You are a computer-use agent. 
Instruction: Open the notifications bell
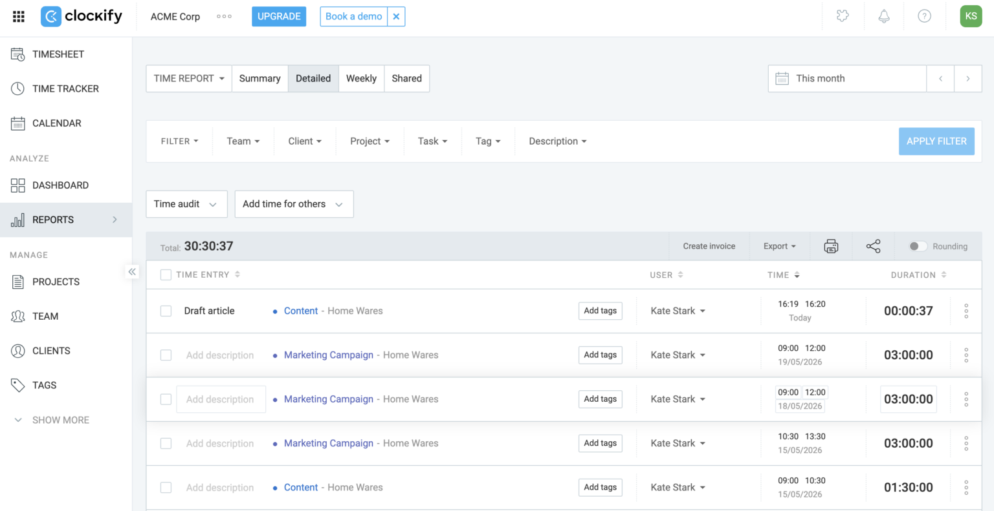tap(884, 16)
